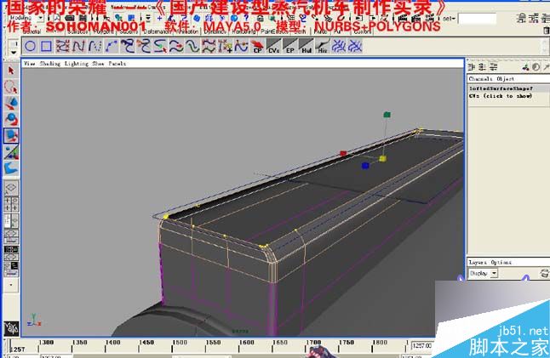Click the current frame field showing 1257.00

(421, 346)
